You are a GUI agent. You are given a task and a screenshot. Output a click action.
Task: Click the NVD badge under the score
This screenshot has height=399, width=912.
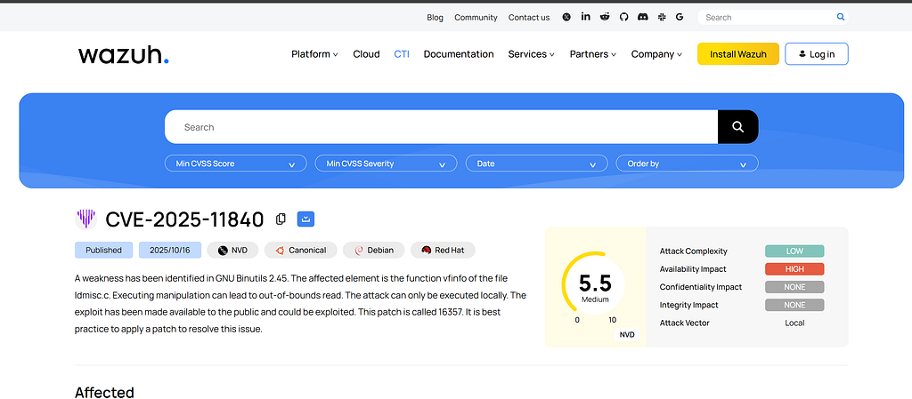point(626,335)
